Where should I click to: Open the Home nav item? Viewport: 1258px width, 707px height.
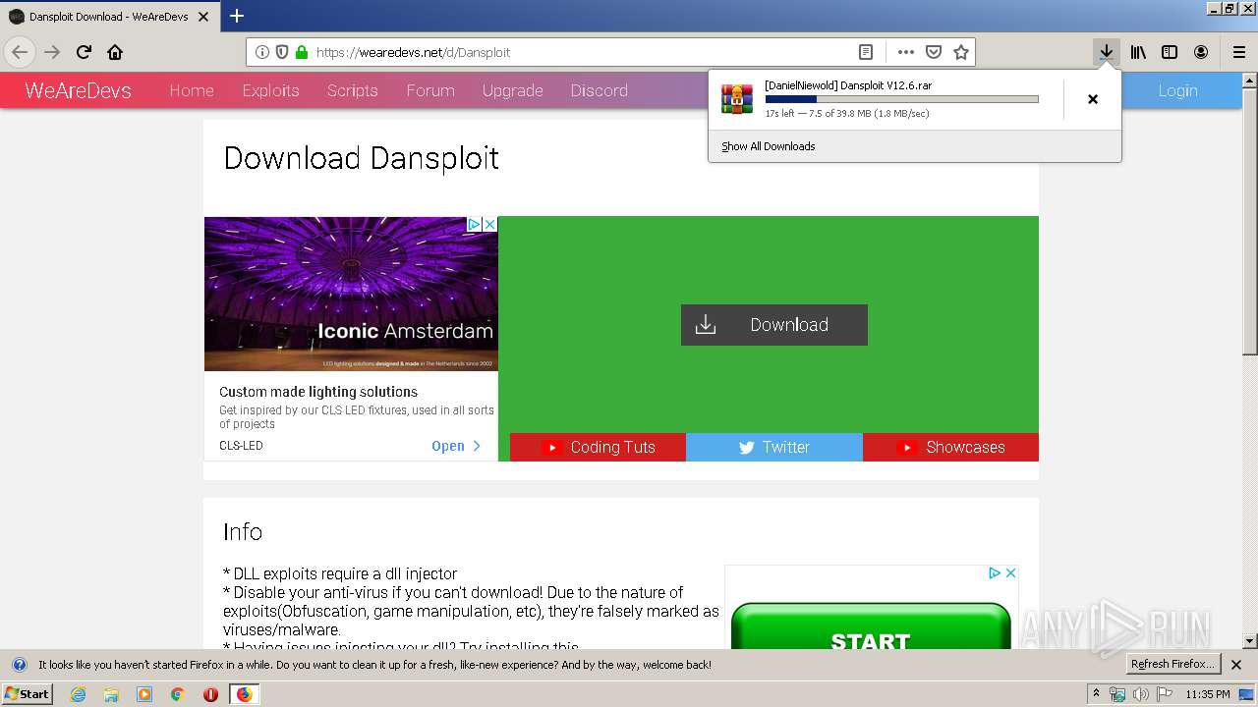coord(192,90)
